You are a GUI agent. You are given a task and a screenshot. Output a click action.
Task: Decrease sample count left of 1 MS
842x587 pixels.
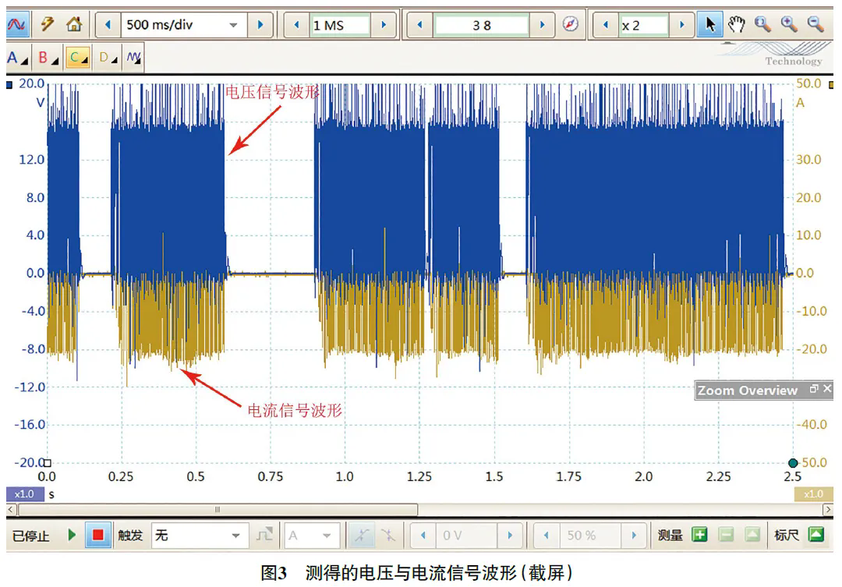pos(296,25)
